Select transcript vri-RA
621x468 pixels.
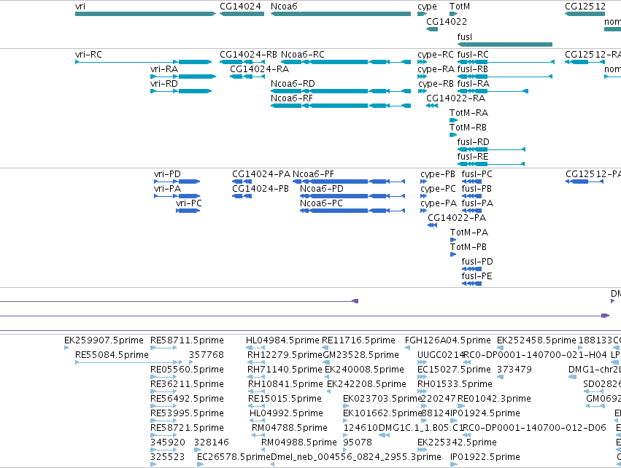click(183, 77)
